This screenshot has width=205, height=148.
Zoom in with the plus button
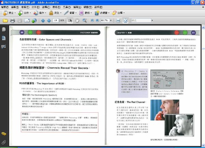point(97,20)
